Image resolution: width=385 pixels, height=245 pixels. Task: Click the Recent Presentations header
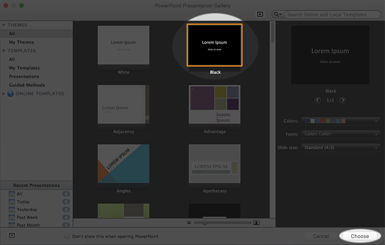click(x=36, y=185)
